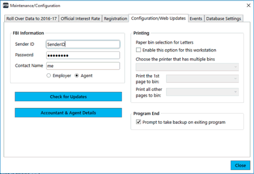The width and height of the screenshot is (254, 174).
Task: Click the Print all other pages to bin label
Action: point(149,92)
